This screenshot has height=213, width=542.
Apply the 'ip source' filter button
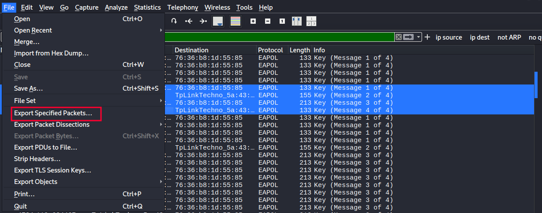449,37
